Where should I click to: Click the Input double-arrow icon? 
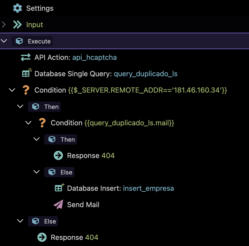point(17,25)
